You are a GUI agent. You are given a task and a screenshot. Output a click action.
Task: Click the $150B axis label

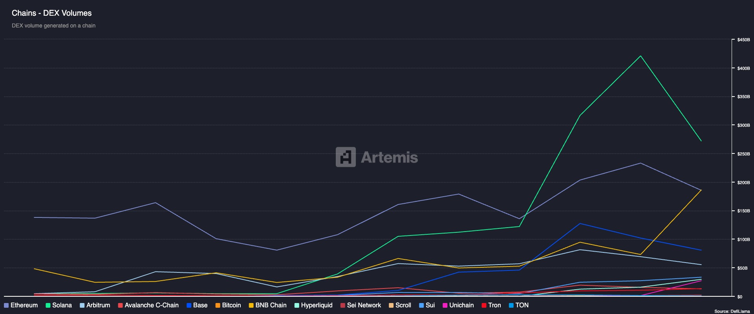pyautogui.click(x=743, y=211)
